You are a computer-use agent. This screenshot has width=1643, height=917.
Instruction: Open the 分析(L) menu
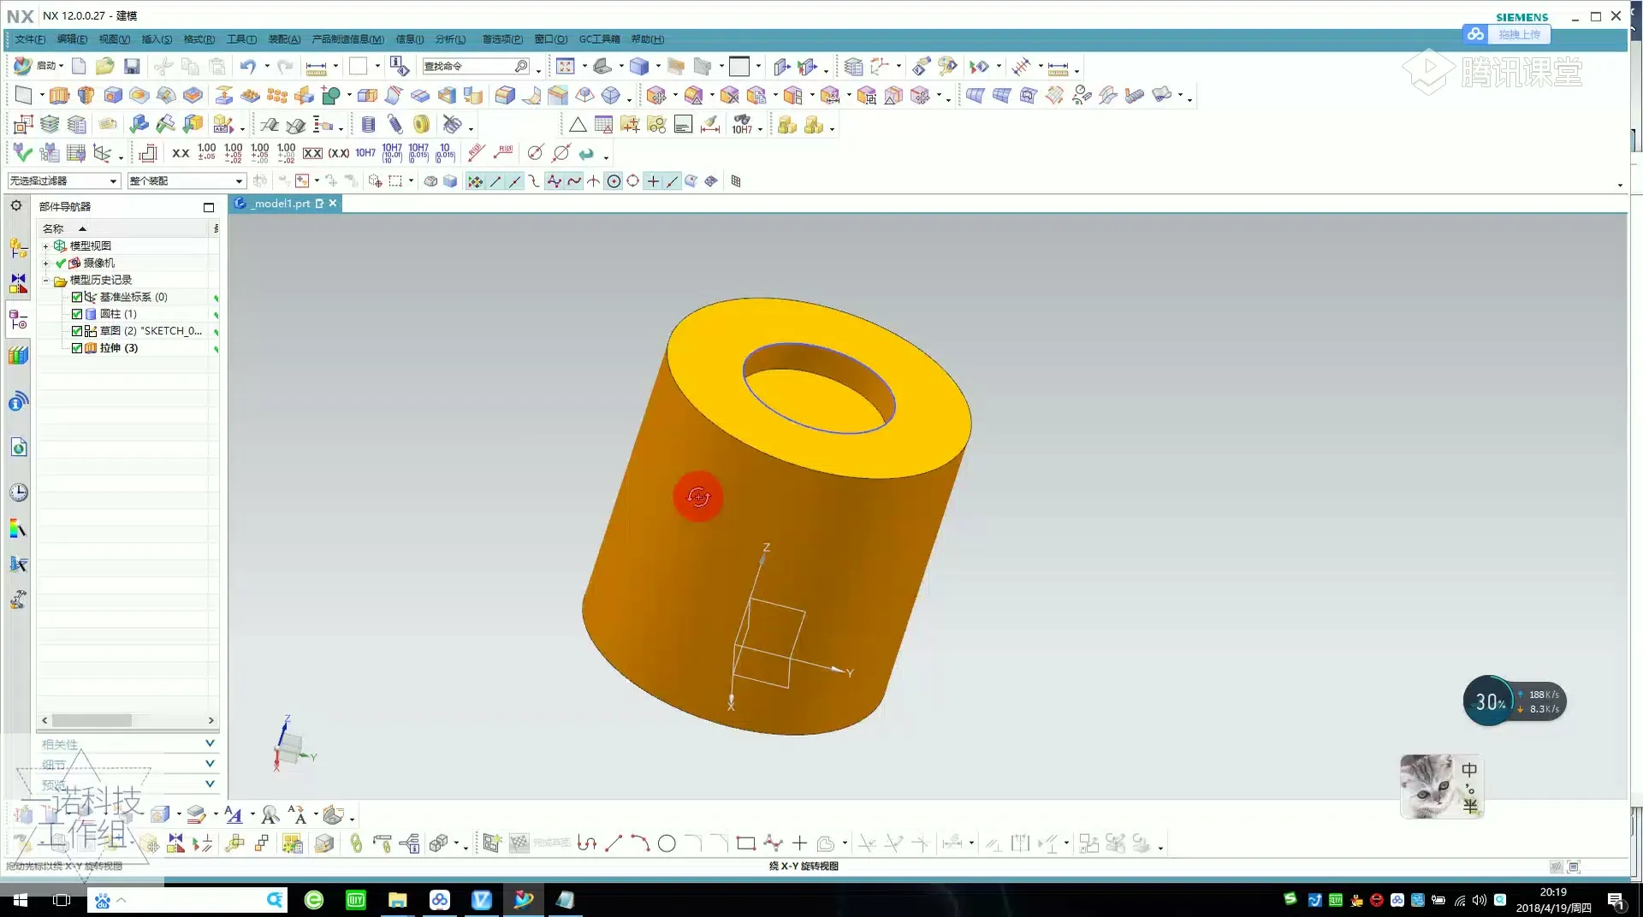(x=450, y=39)
